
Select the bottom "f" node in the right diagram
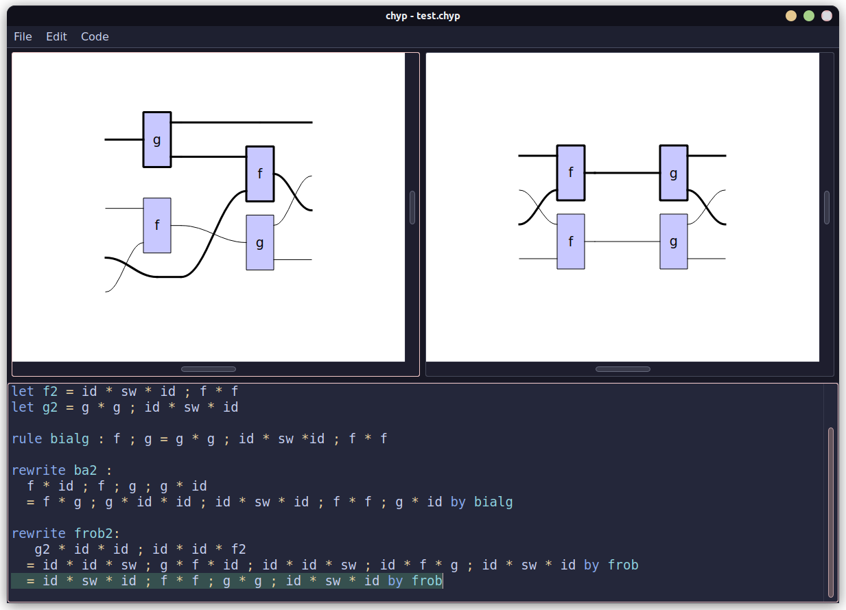[x=570, y=241]
